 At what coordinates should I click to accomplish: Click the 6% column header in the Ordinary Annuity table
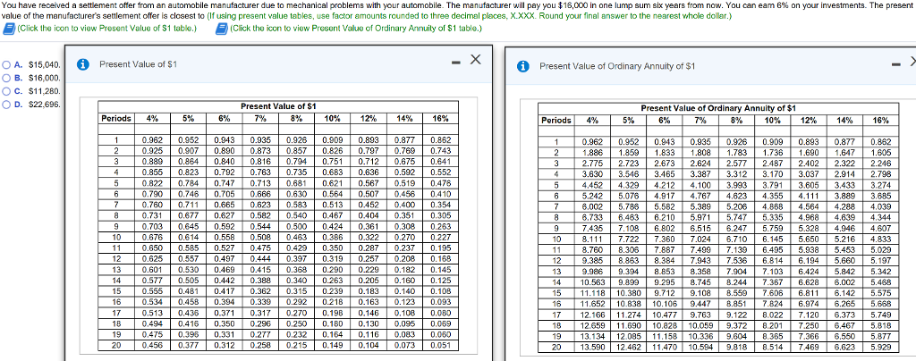click(665, 120)
